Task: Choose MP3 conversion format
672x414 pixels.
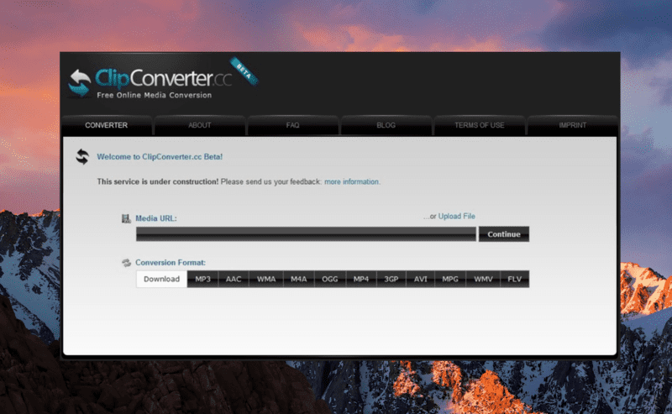Action: point(202,279)
